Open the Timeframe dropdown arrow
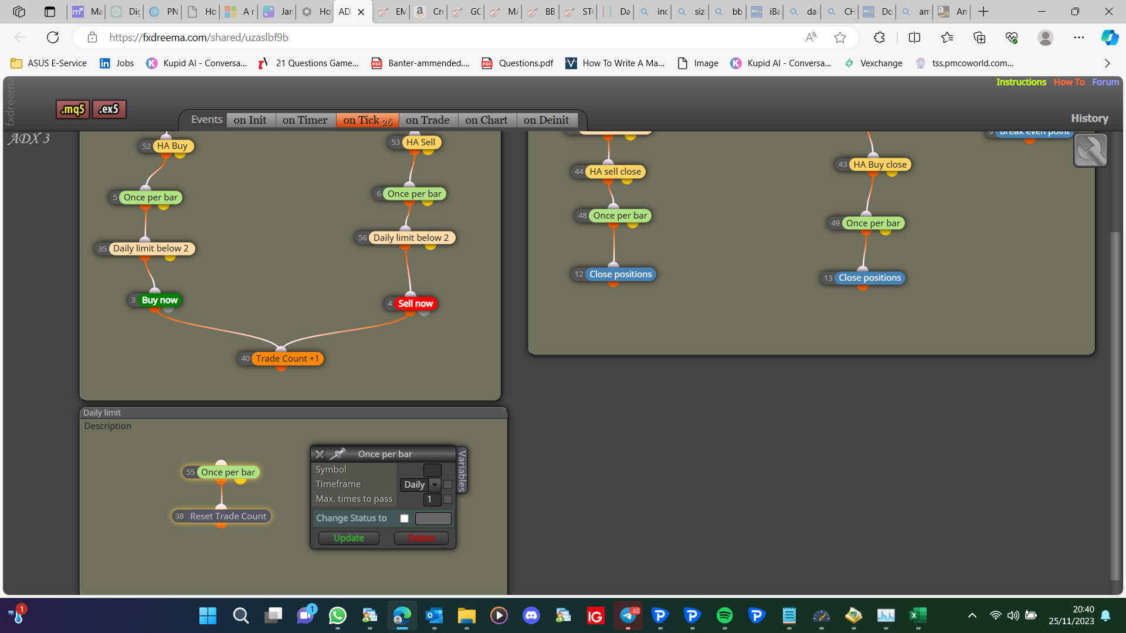This screenshot has width=1126, height=633. tap(435, 485)
